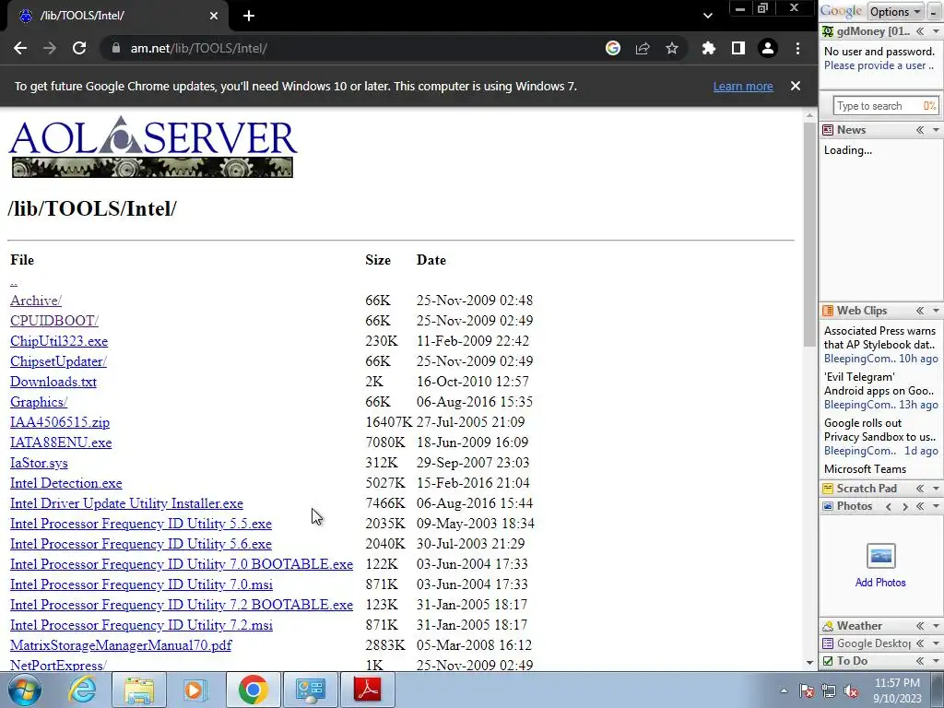Open a new browser tab
This screenshot has height=708, width=944.
249,16
